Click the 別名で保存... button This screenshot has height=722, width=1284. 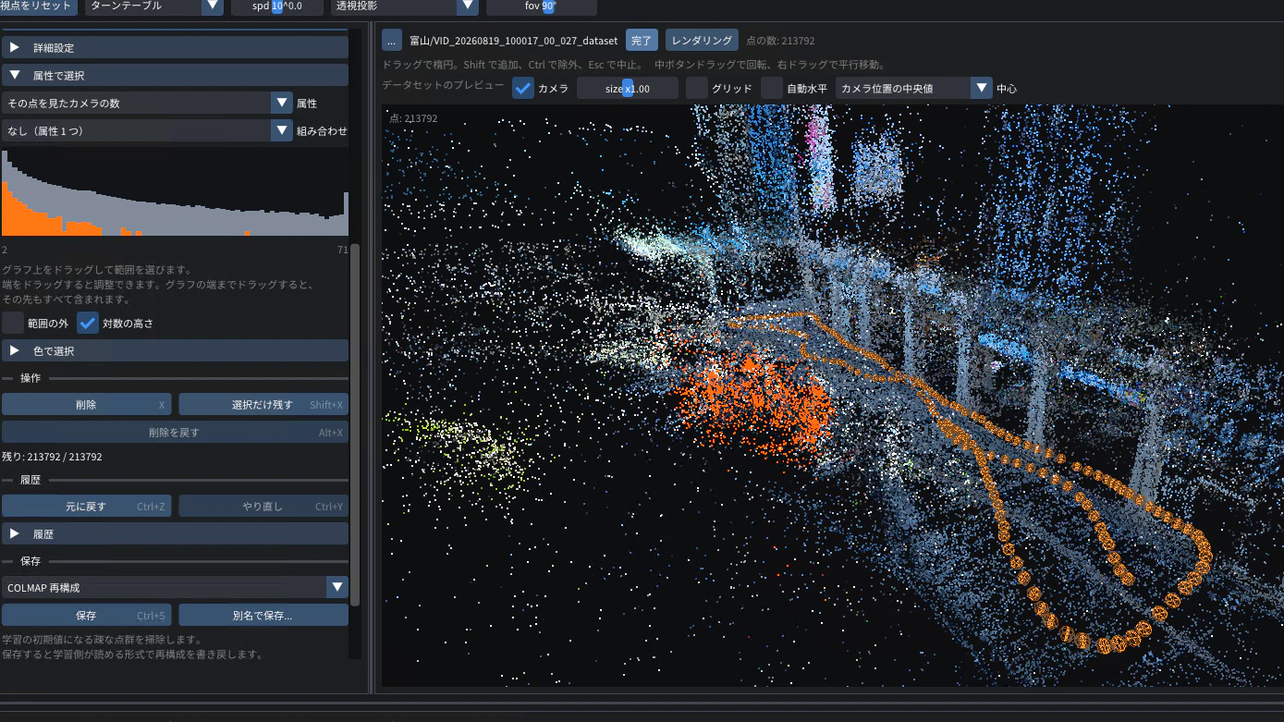[x=263, y=615]
